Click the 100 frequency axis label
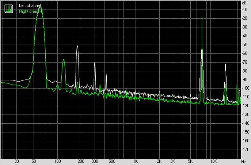Viewport: 251px width, 165px height. coord(57,161)
